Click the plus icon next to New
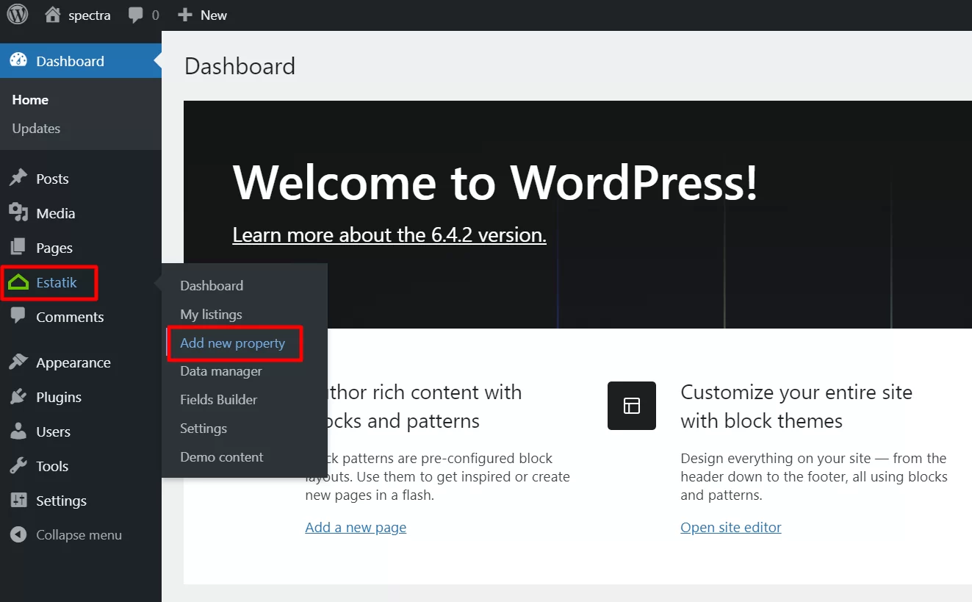This screenshot has width=972, height=602. [x=185, y=15]
